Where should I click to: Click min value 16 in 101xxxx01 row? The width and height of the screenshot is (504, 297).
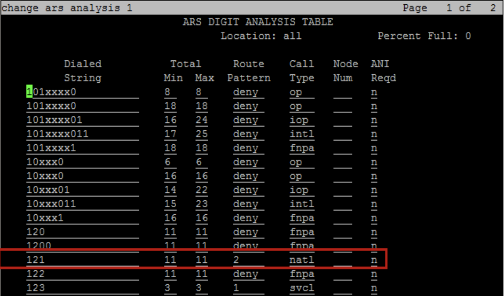click(170, 120)
